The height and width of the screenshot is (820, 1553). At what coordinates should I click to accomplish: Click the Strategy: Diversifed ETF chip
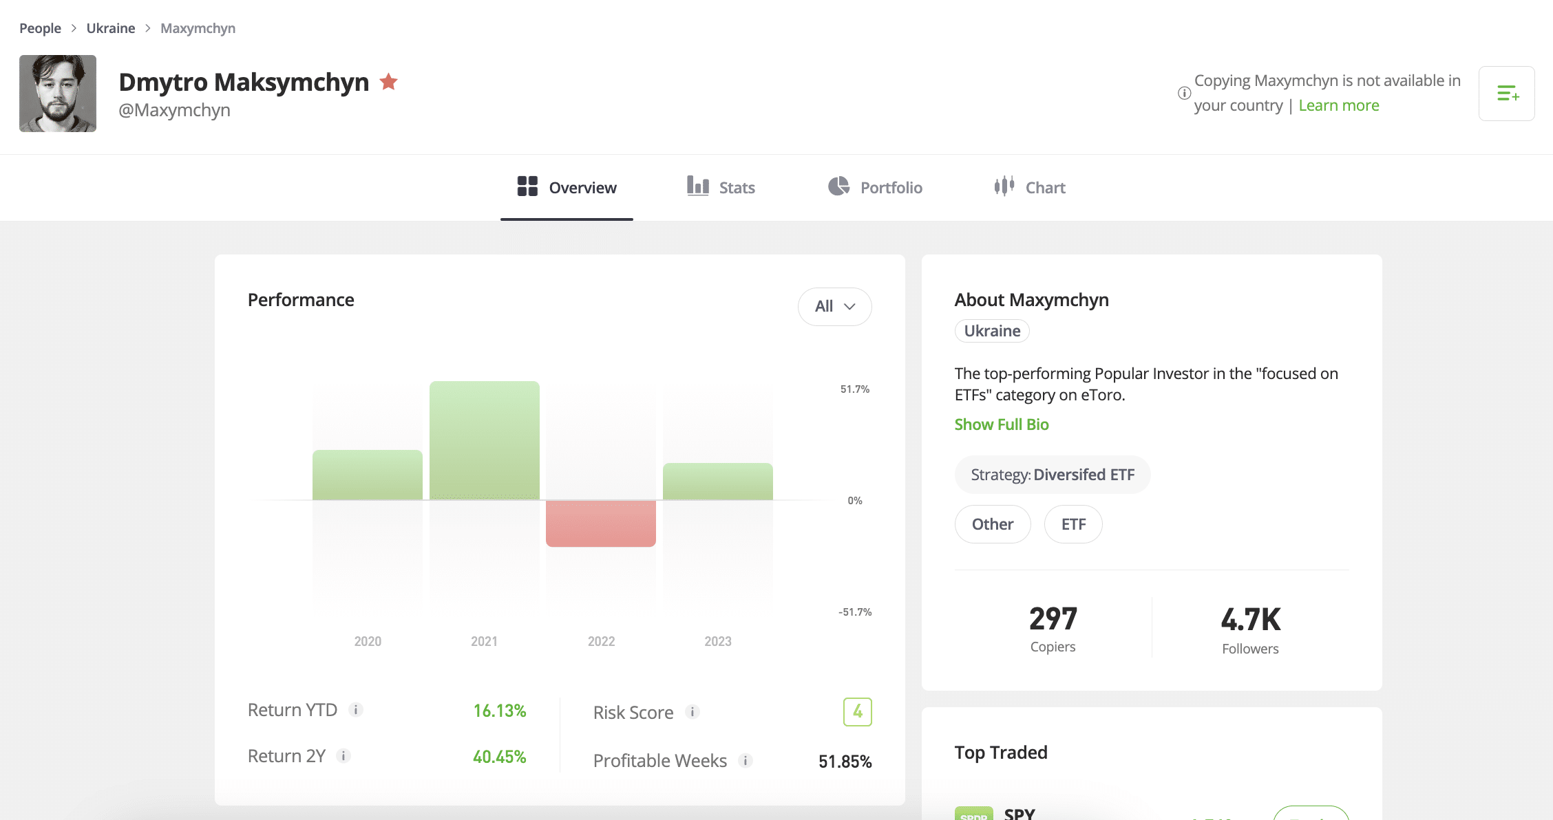point(1053,475)
